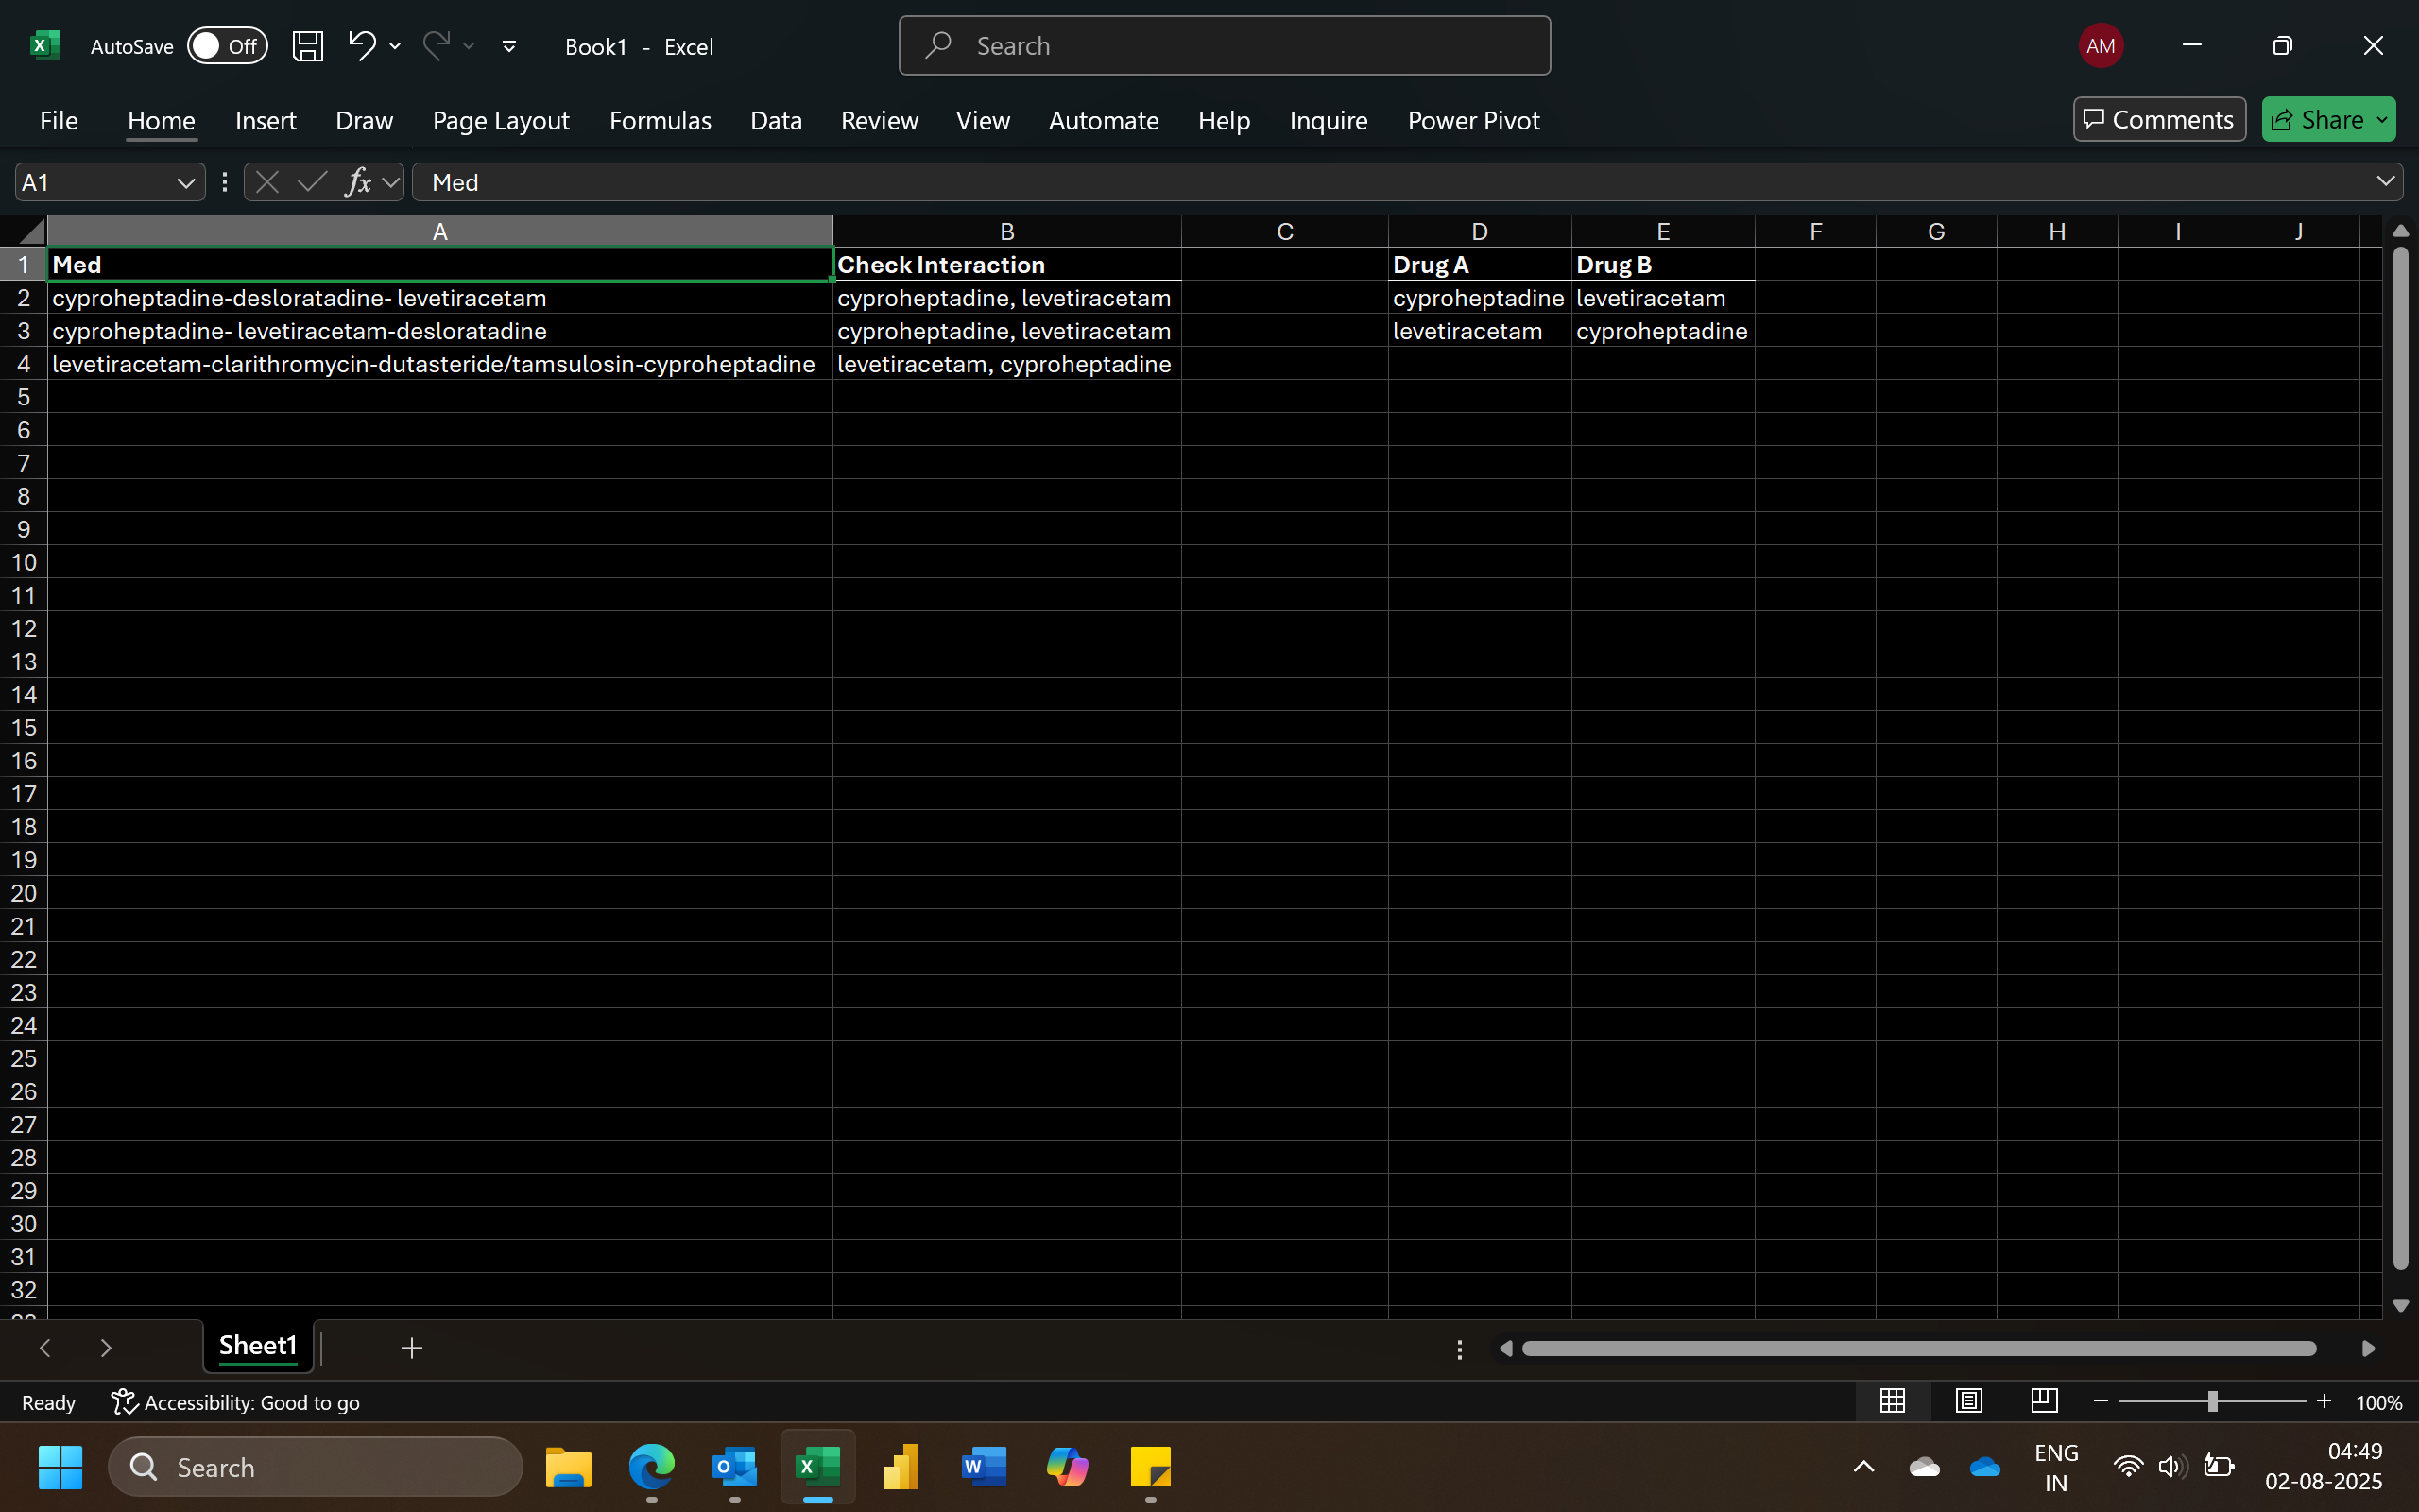Switch to the Formulas tab

(661, 120)
